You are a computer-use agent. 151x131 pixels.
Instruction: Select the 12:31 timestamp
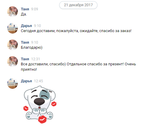point(35,59)
